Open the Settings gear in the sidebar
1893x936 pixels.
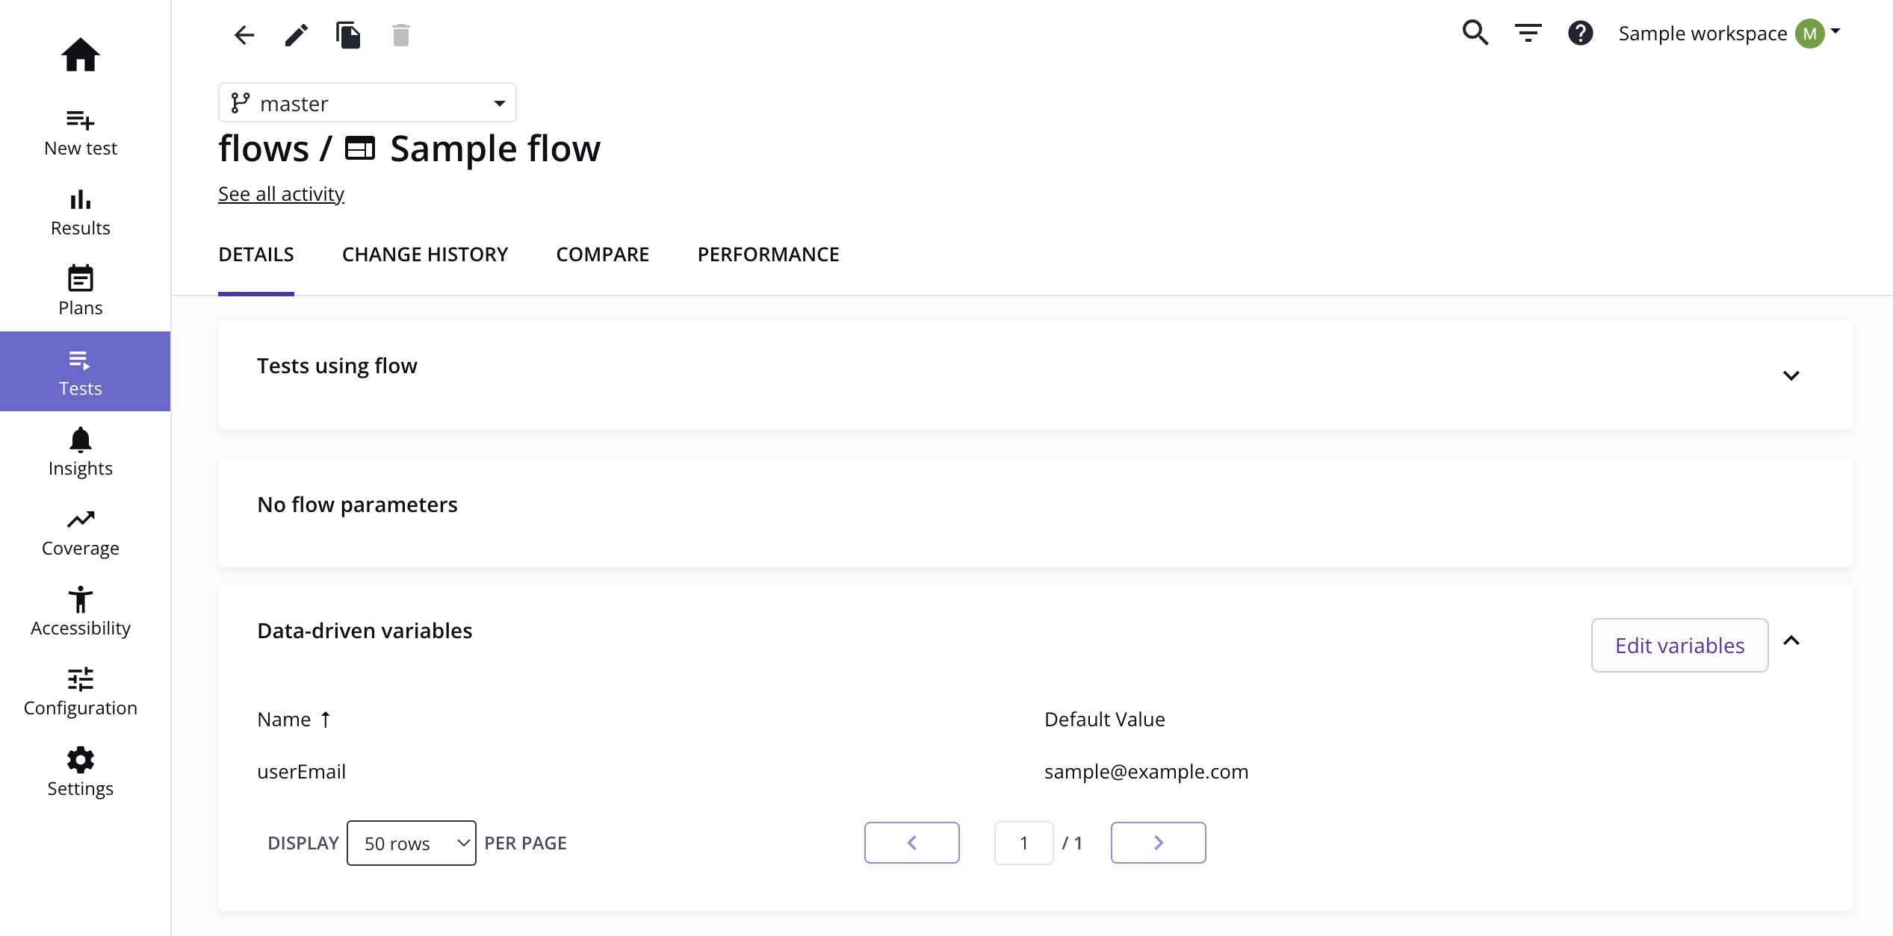click(x=81, y=773)
